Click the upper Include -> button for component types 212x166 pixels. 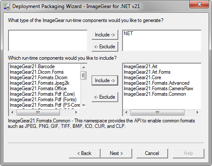pyautogui.click(x=105, y=35)
